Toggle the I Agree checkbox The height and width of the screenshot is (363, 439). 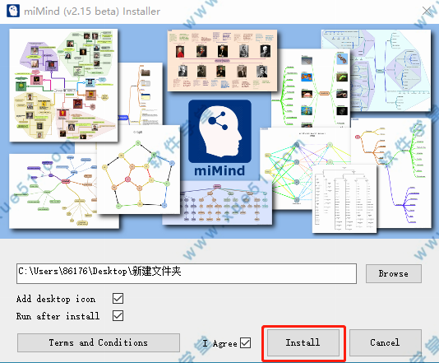(246, 342)
